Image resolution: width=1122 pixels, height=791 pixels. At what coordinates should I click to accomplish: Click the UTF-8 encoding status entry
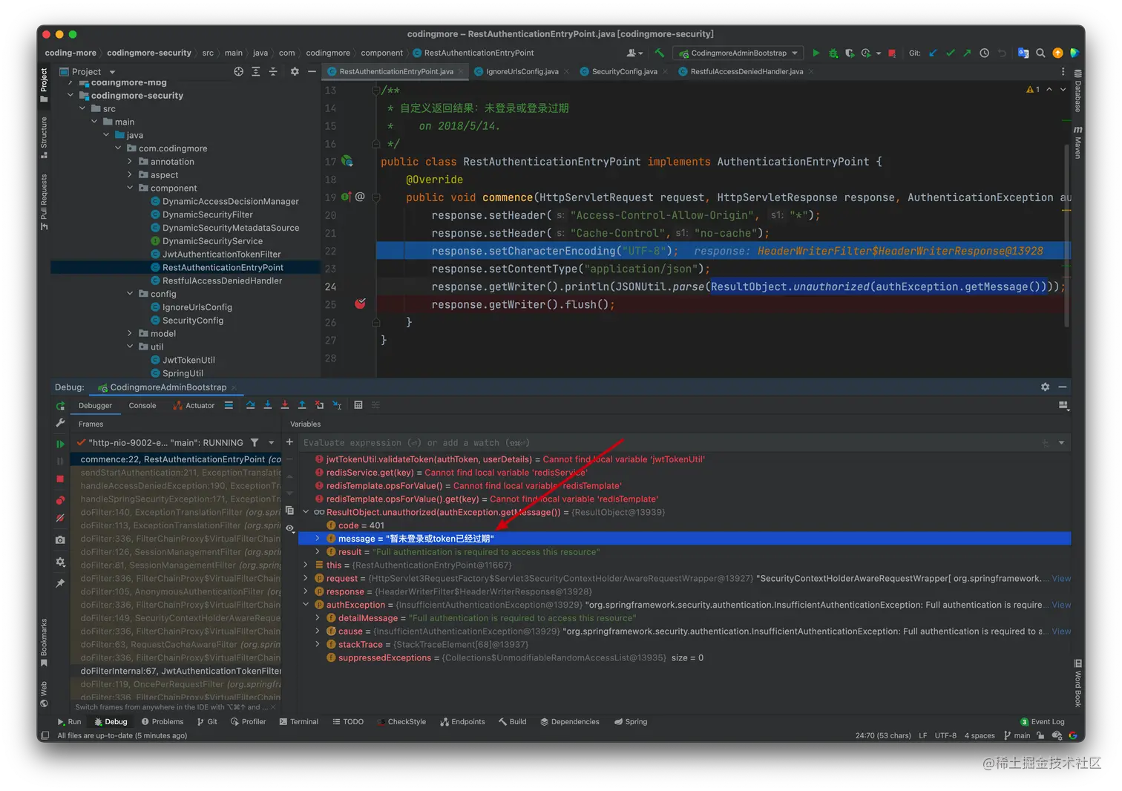pos(945,735)
